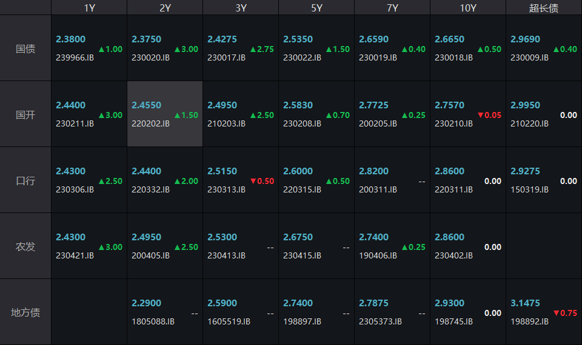This screenshot has width=582, height=345.
Task: Select the 超长债 column header
Action: tap(544, 8)
